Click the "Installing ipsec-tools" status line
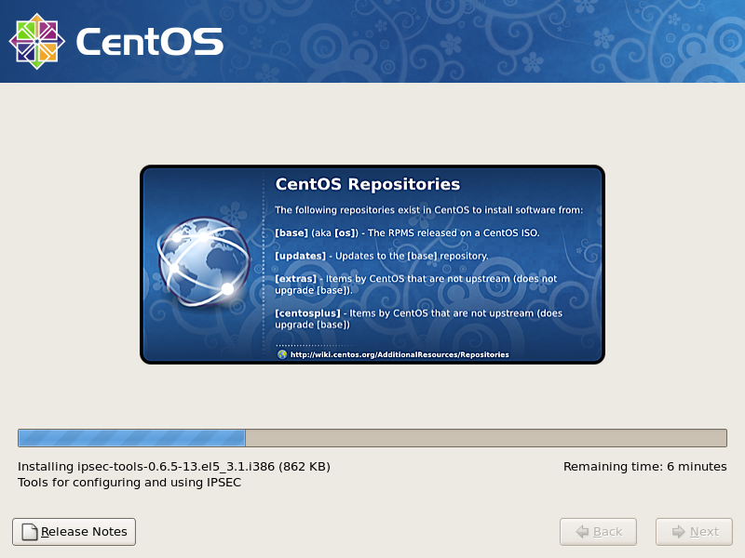The width and height of the screenshot is (745, 558). click(x=174, y=467)
